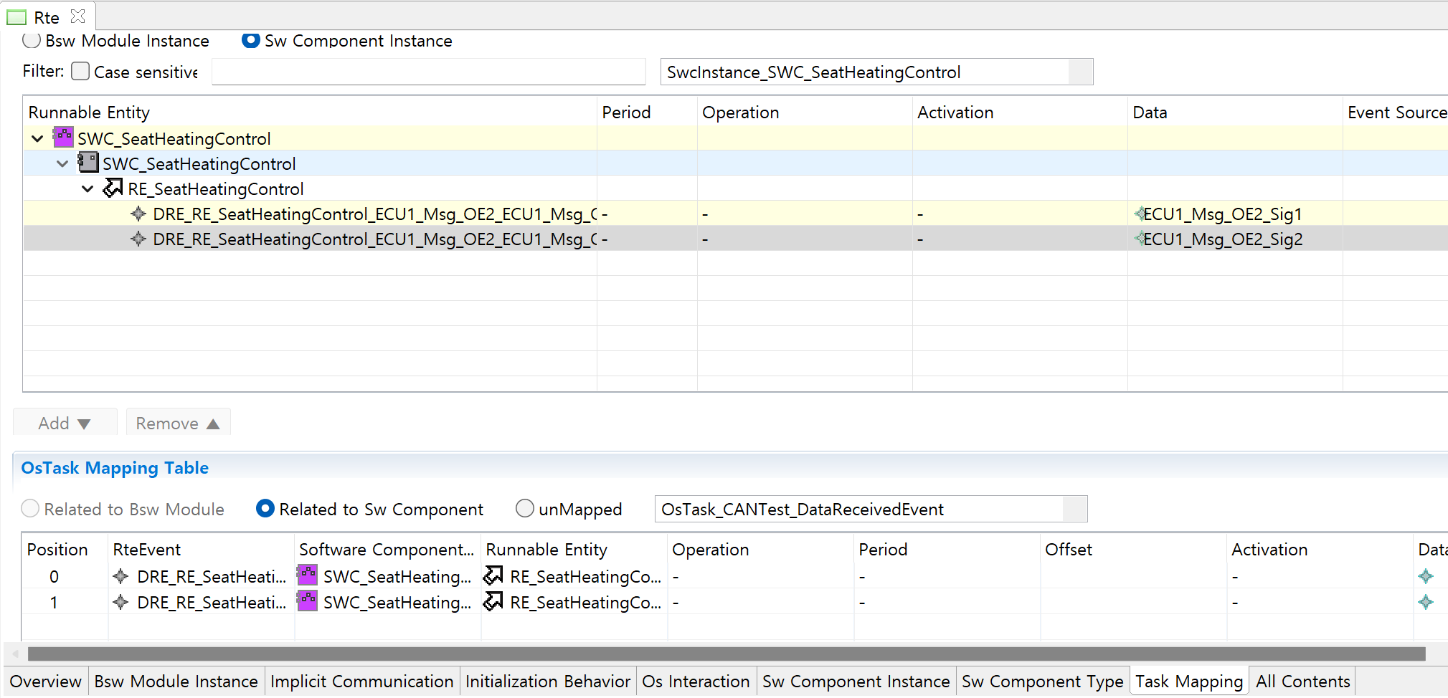Viewport: 1448px width, 698px height.
Task: Click software component icon in position 1 row
Action: 308,601
